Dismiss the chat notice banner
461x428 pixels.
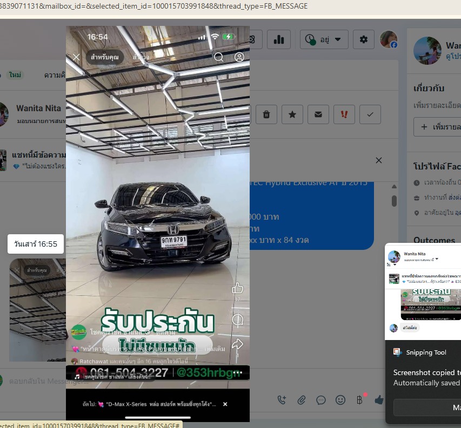pyautogui.click(x=379, y=160)
